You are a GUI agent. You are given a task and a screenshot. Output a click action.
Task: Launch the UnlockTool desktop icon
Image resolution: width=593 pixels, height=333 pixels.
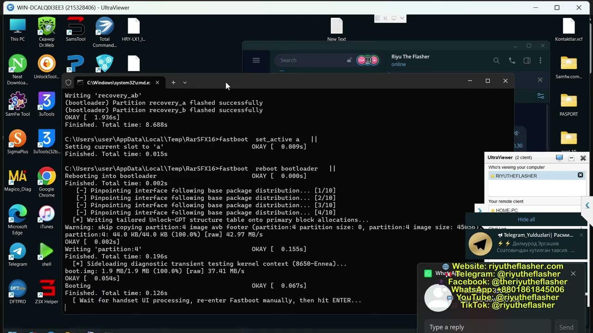coord(46,67)
